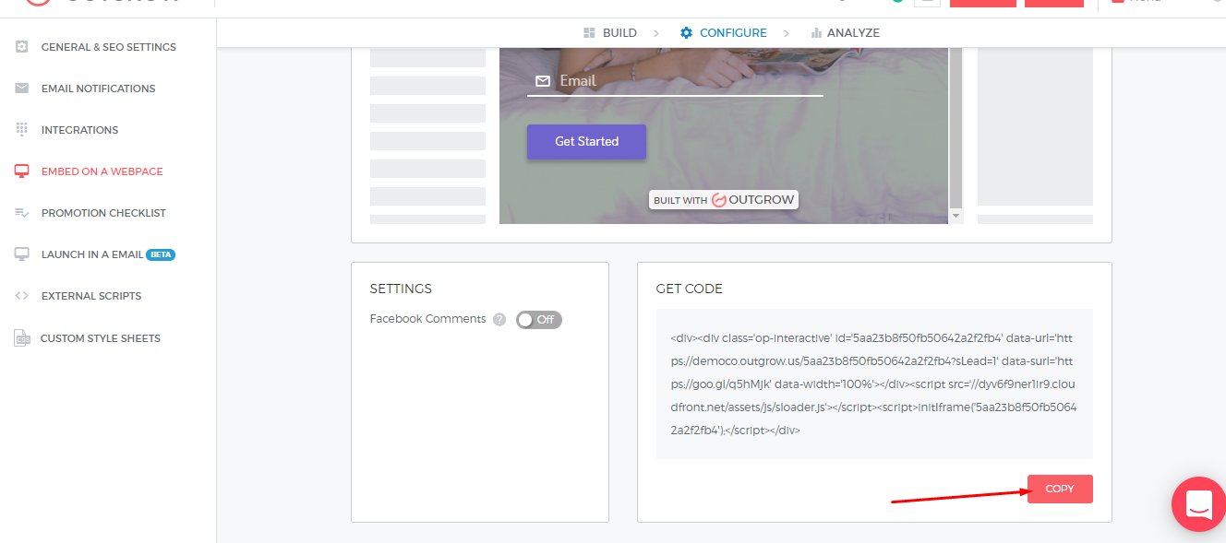Click the Integrations grid icon

tap(22, 130)
